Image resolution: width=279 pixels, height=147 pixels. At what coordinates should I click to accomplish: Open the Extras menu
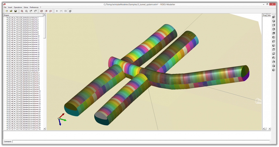click(x=26, y=7)
